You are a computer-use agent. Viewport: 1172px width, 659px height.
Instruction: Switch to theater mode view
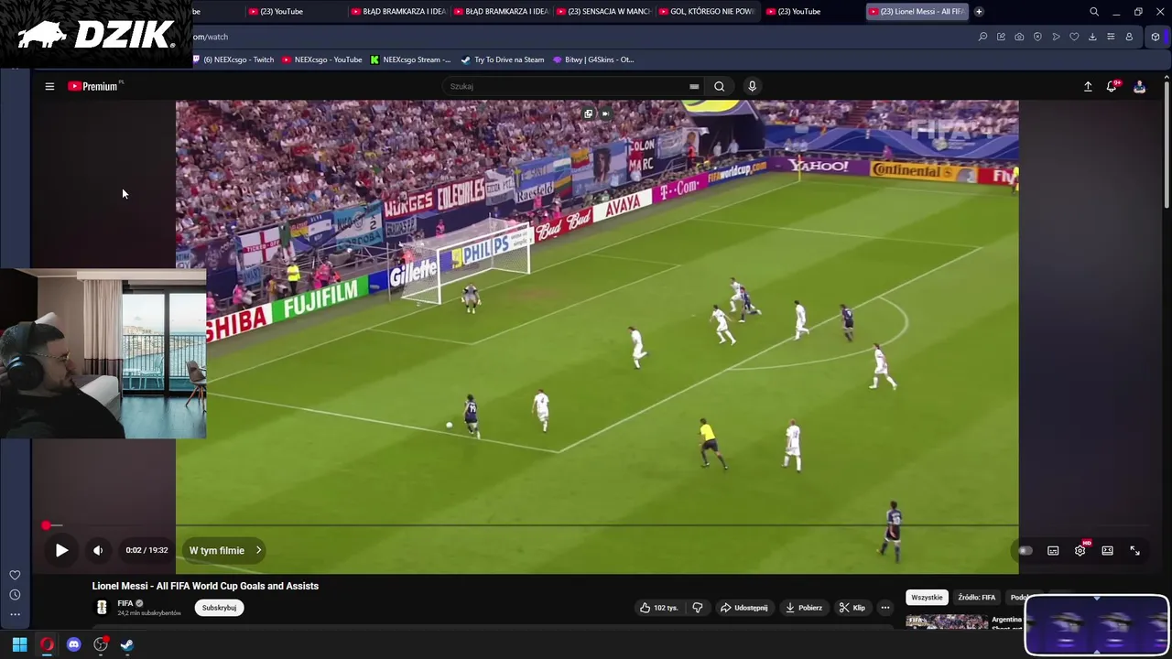point(1107,550)
